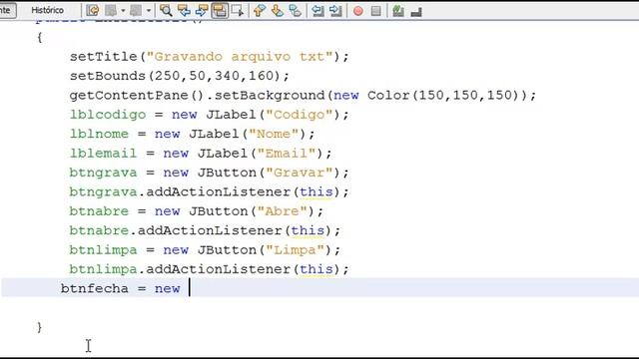
Task: Stop macro recording square button
Action: [375, 11]
